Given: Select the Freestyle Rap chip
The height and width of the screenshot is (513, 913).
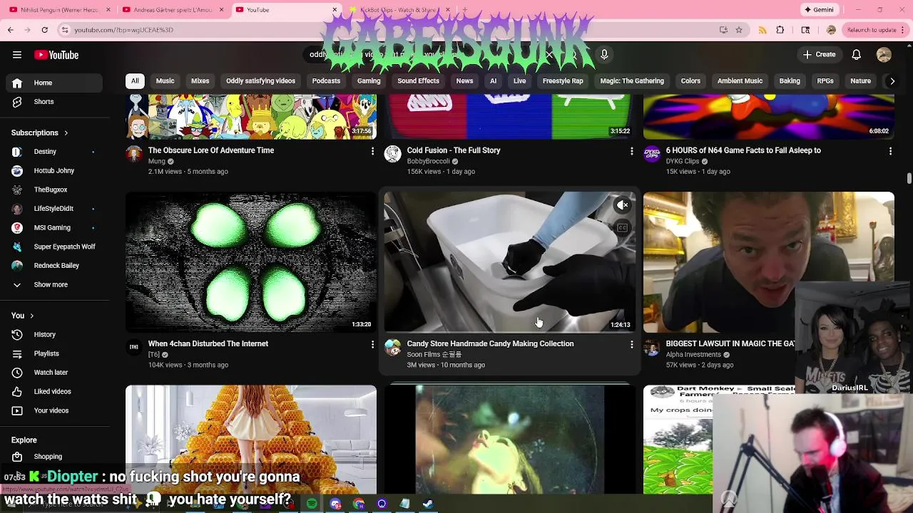Looking at the screenshot, I should (x=563, y=81).
